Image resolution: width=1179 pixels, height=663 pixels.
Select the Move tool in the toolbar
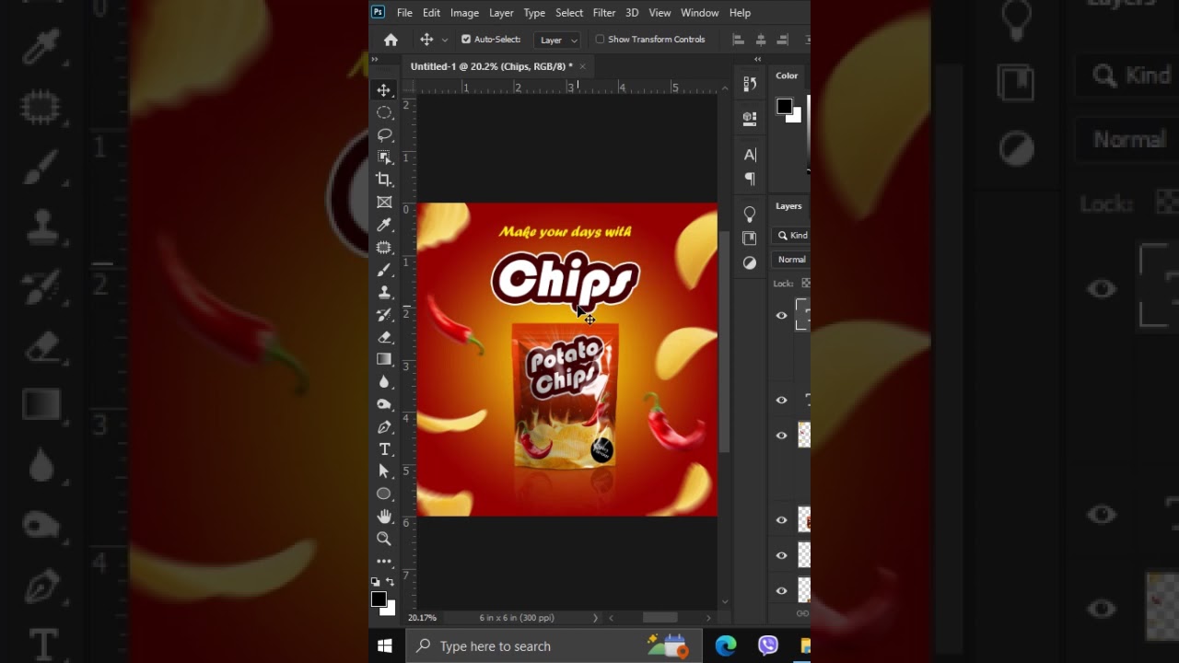(x=384, y=90)
